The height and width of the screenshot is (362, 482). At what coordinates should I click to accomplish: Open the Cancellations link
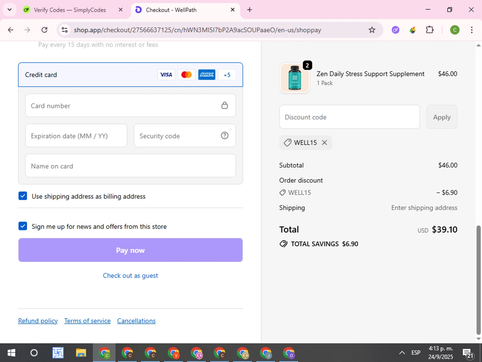[x=136, y=321]
